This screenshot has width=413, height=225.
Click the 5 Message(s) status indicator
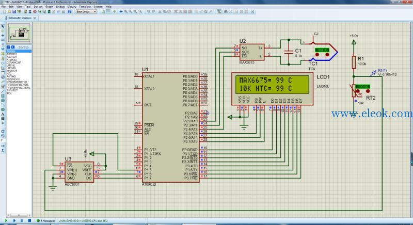click(46, 220)
